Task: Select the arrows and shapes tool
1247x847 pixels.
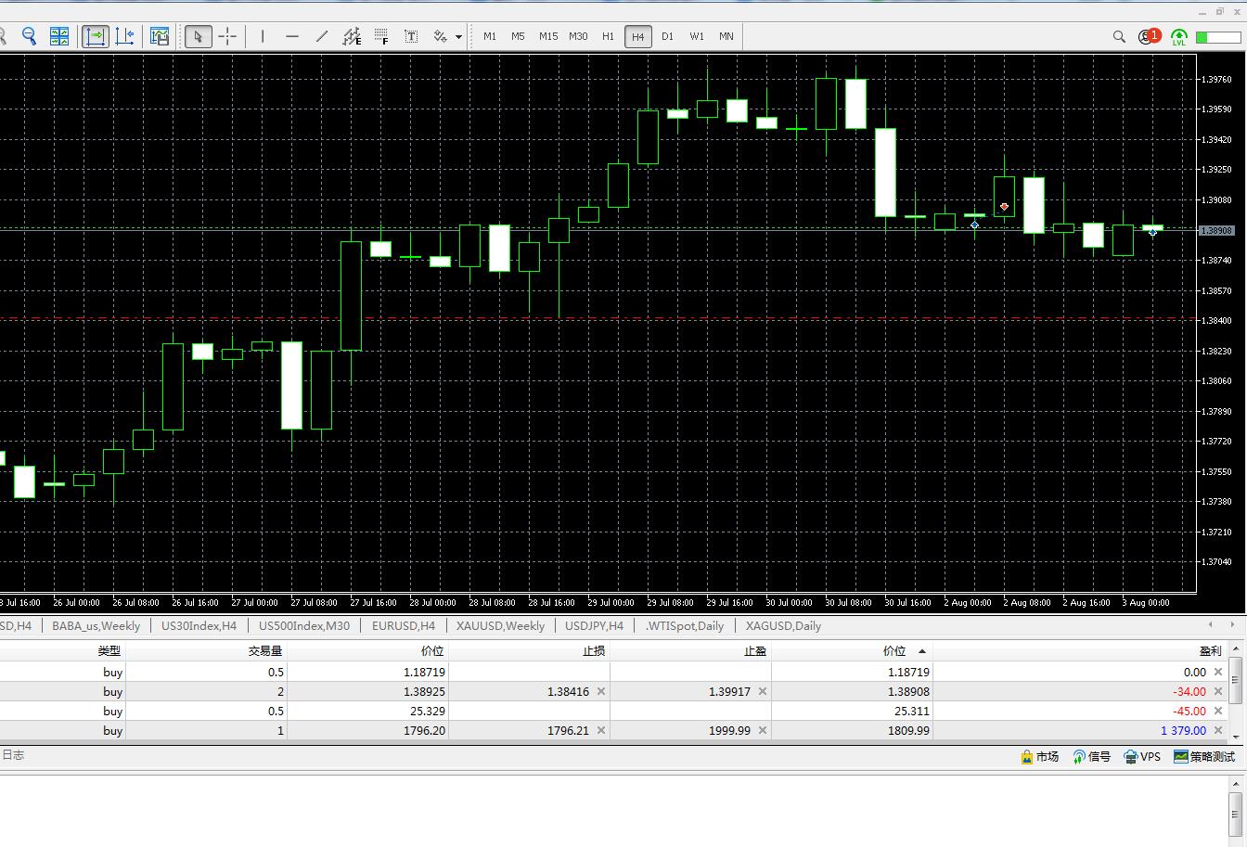Action: tap(440, 36)
